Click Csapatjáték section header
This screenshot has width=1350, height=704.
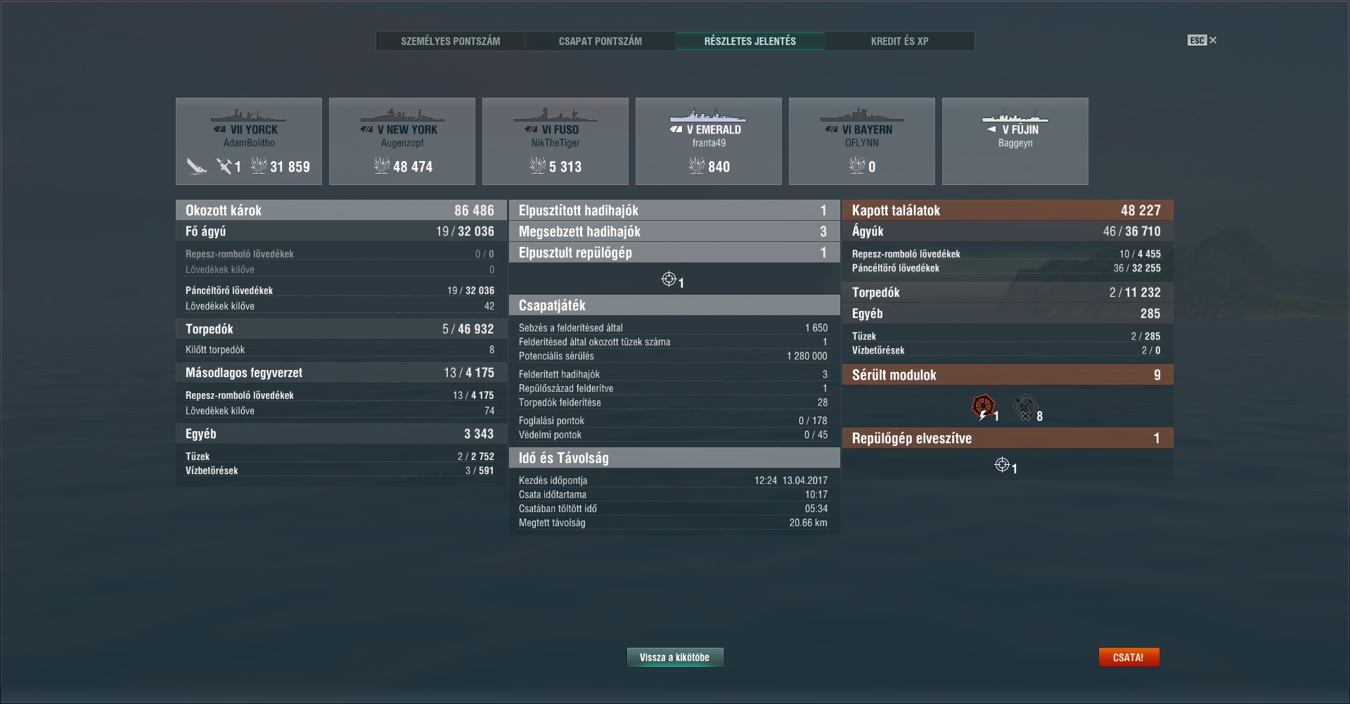tap(674, 305)
